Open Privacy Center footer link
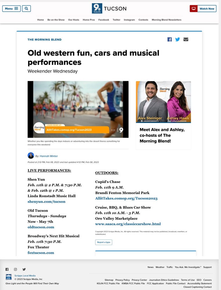Screen dimensions: 221x290 (139, 280)
